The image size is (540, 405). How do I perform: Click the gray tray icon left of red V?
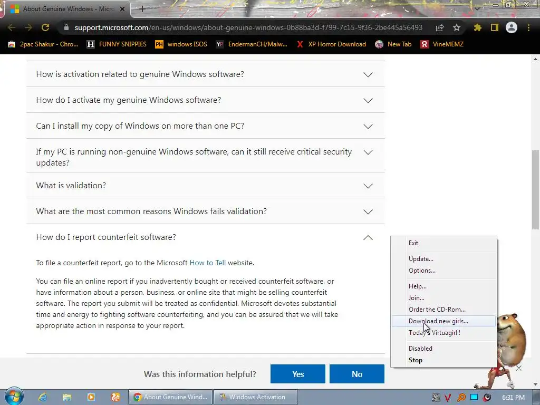coord(436,398)
